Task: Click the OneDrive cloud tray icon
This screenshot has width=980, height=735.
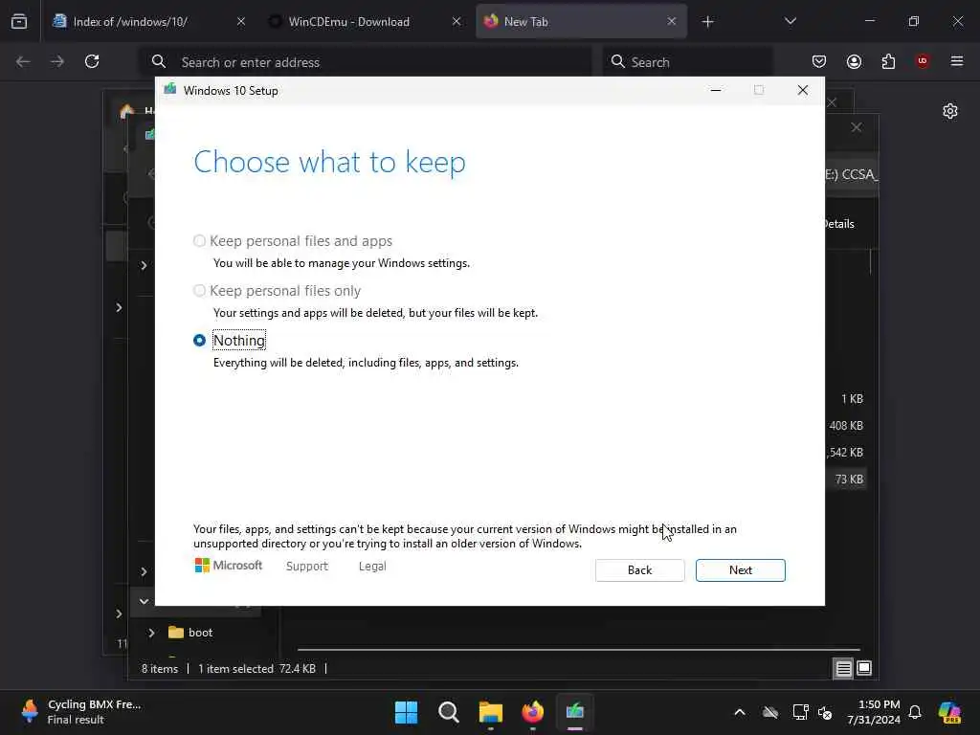Action: [770, 712]
